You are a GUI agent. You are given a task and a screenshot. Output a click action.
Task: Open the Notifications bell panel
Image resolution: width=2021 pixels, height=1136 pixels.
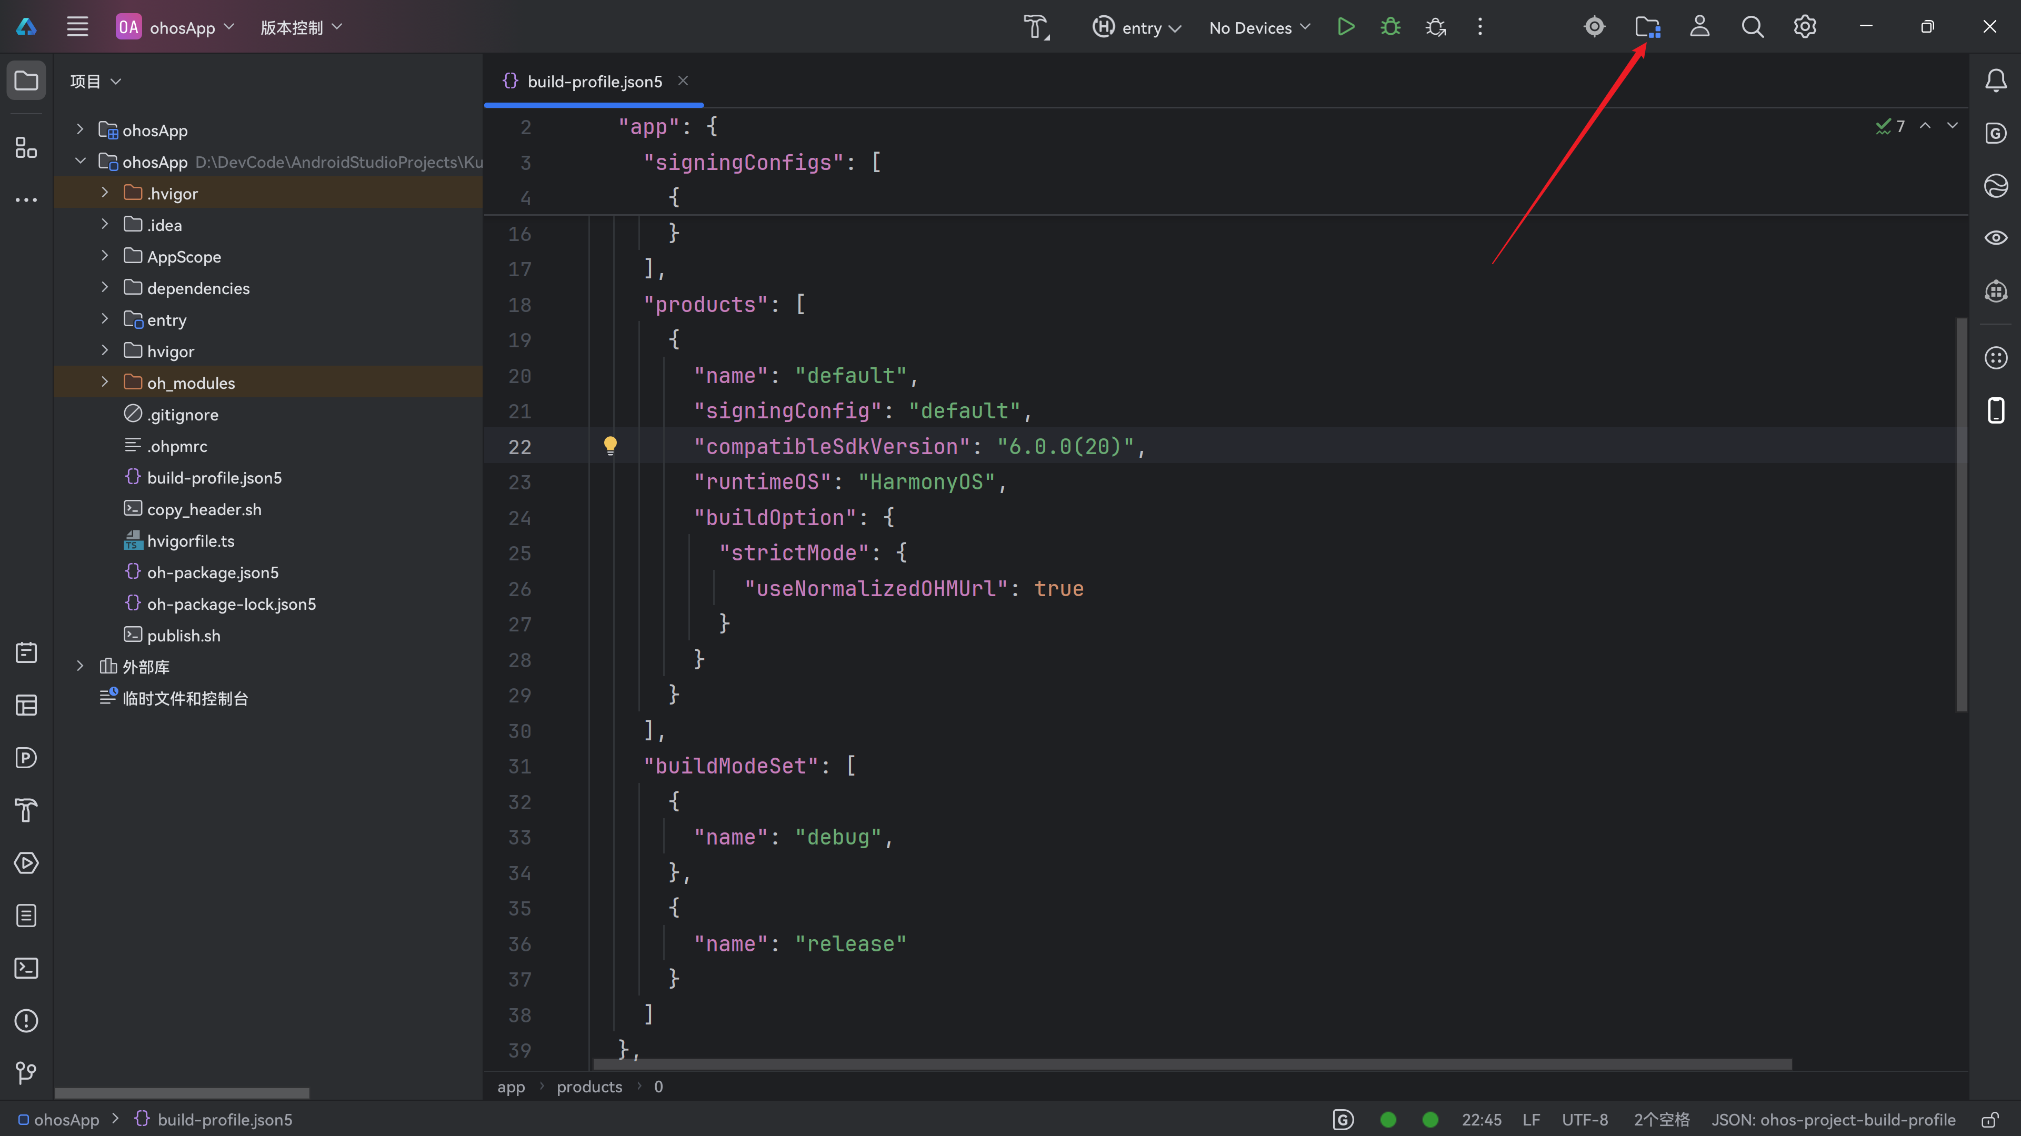(x=1995, y=81)
